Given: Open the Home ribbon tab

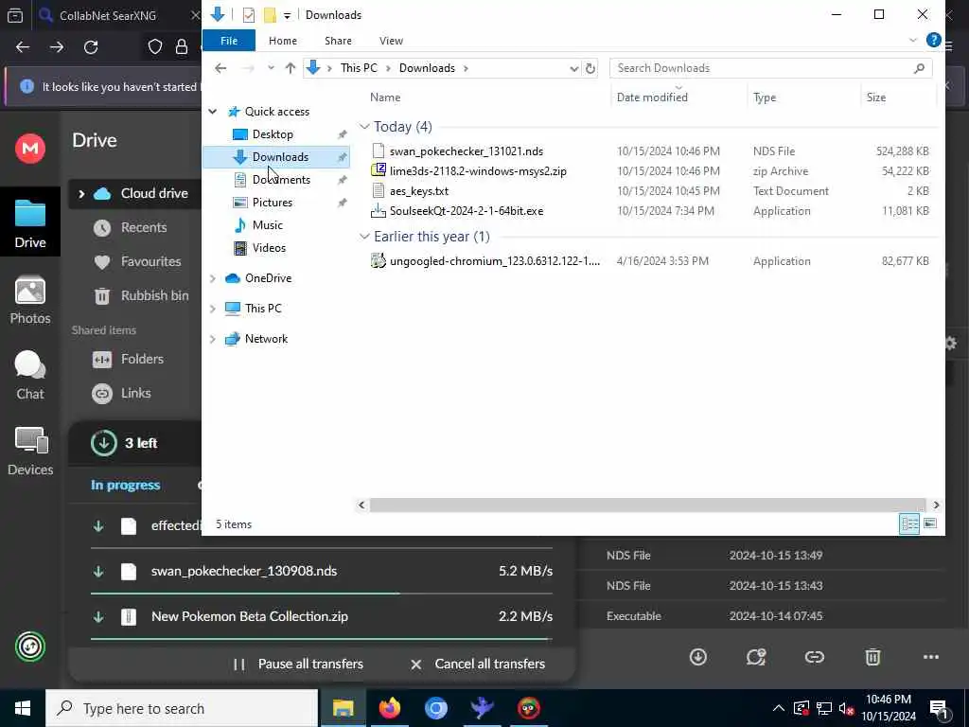Looking at the screenshot, I should pos(282,41).
